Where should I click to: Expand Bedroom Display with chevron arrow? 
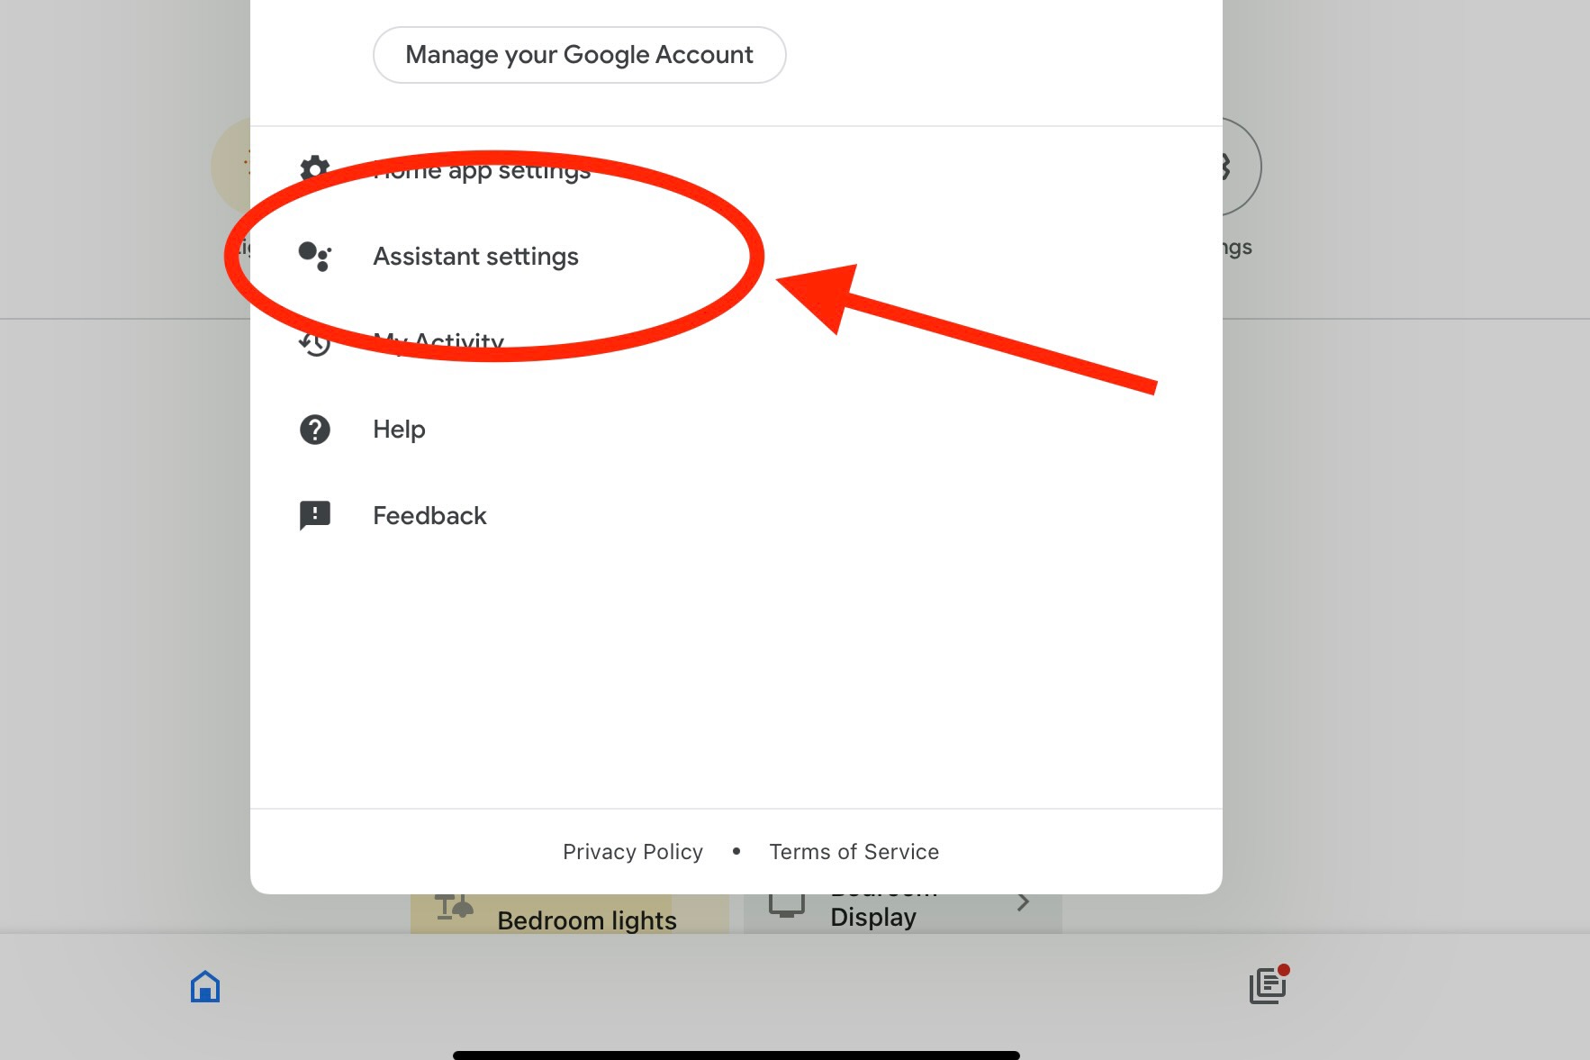coord(1023,902)
